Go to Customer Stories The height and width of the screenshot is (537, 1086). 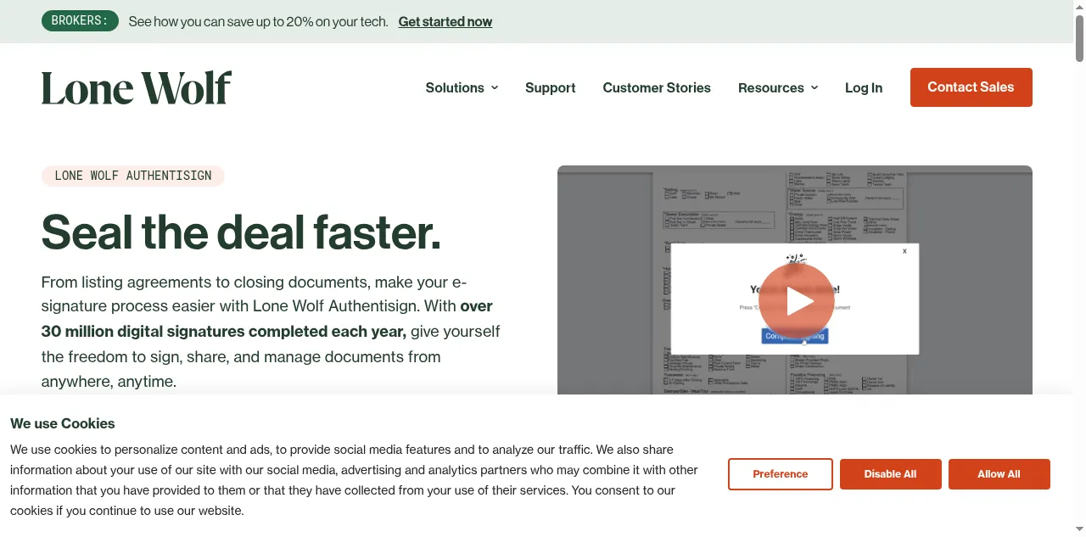[657, 87]
